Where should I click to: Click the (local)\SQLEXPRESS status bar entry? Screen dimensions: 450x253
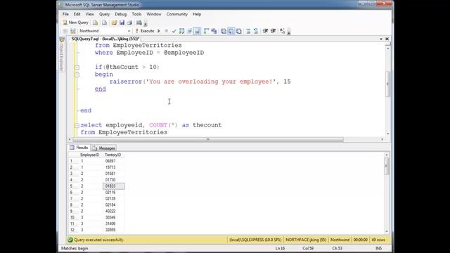pos(255,240)
